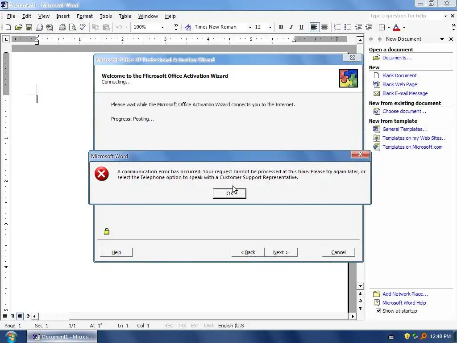This screenshot has height=343, width=457.
Task: Click the Blank Document link
Action: tap(399, 75)
